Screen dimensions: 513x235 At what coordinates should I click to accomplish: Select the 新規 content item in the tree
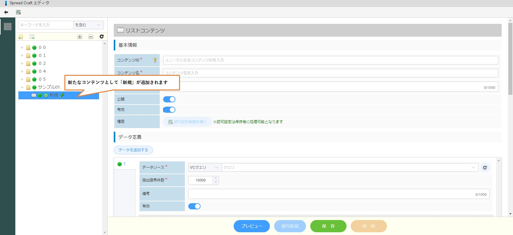54,95
